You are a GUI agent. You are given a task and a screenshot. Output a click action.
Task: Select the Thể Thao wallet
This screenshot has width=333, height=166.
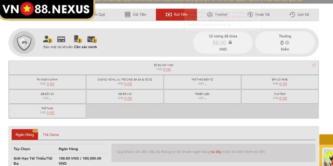(47, 111)
